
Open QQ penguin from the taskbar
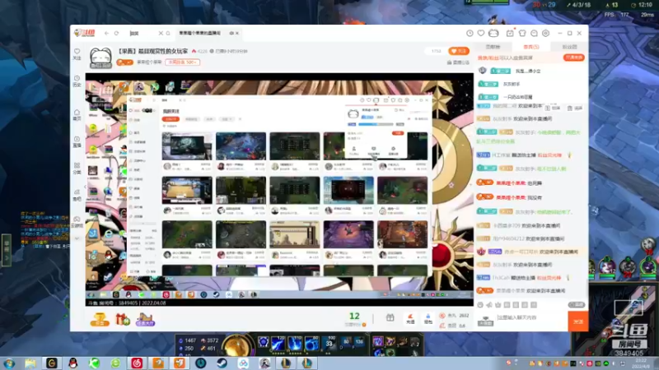[72, 363]
